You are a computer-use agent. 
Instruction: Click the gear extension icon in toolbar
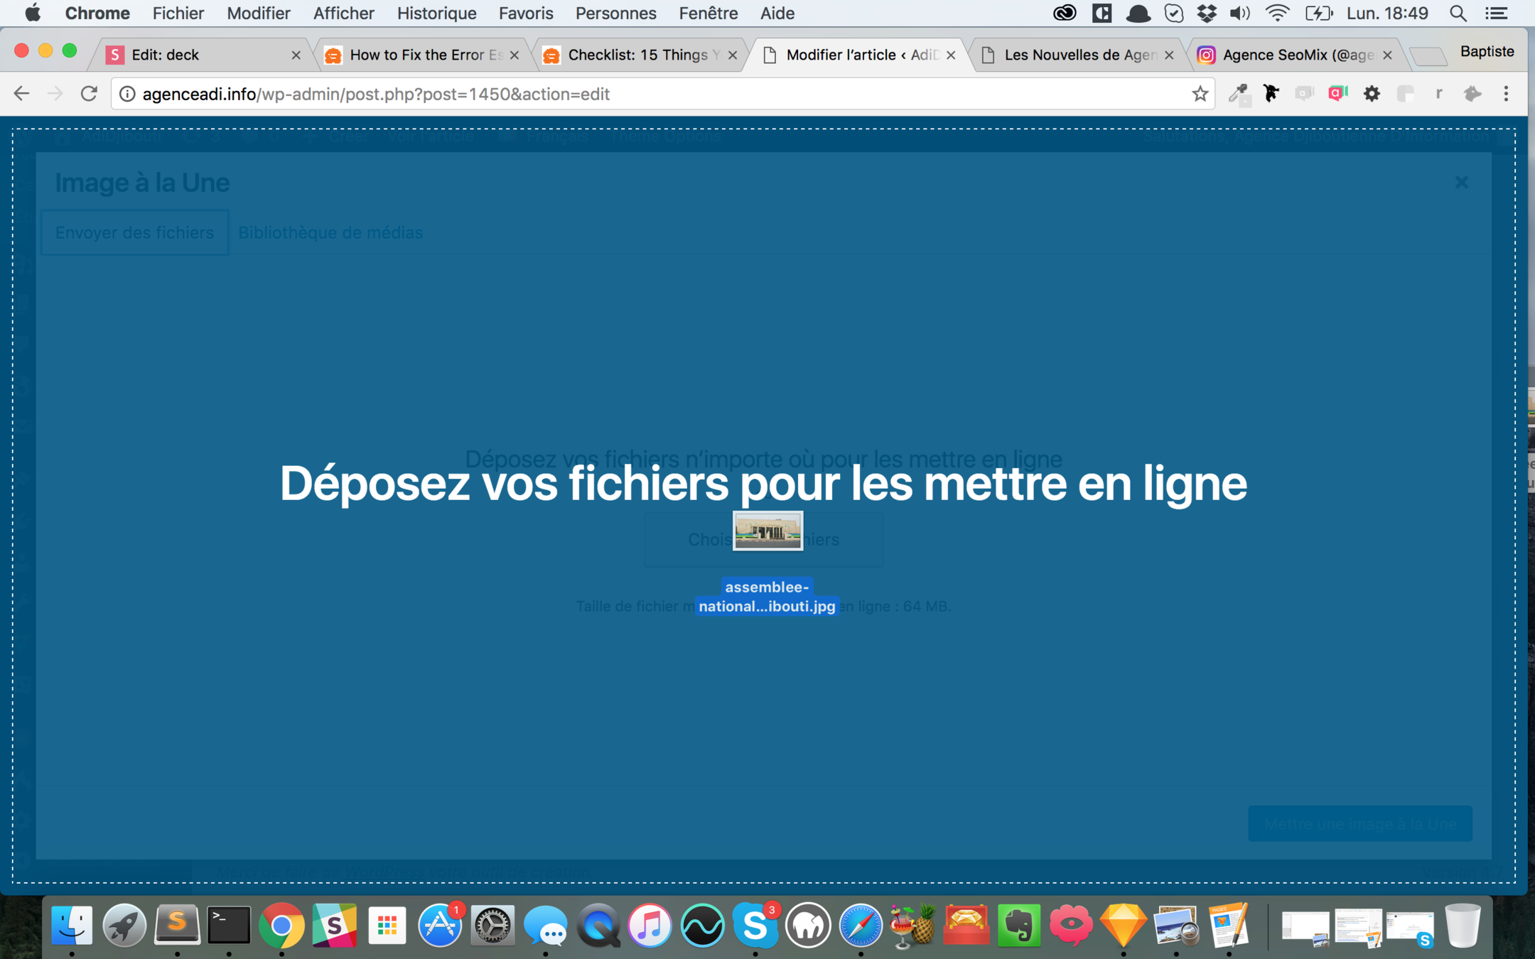[x=1372, y=94]
